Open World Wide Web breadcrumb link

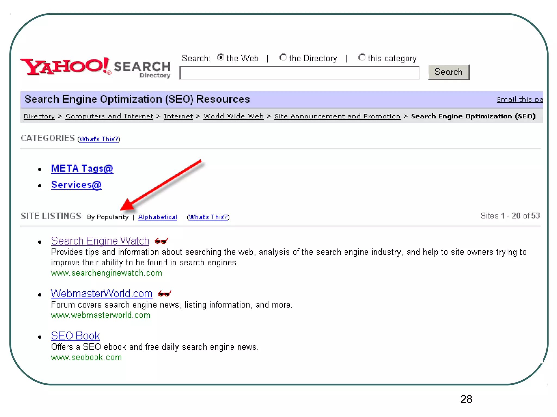tap(233, 116)
